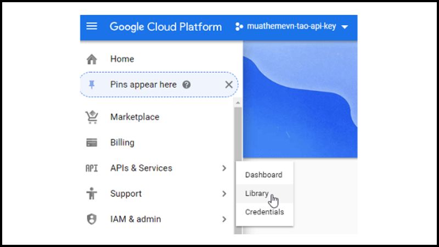Dismiss the Pins appear here banner
Screen dimensions: 439x247
[229, 85]
